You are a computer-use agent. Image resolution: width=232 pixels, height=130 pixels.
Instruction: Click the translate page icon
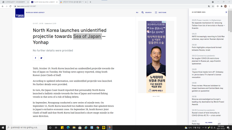click(x=209, y=6)
